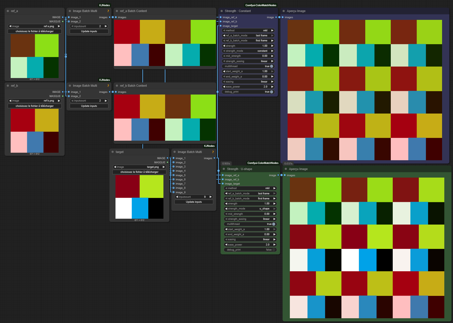Viewport: 453px width, 323px height.
Task: Click Update inputs on top Batch Multi
Action: point(89,31)
